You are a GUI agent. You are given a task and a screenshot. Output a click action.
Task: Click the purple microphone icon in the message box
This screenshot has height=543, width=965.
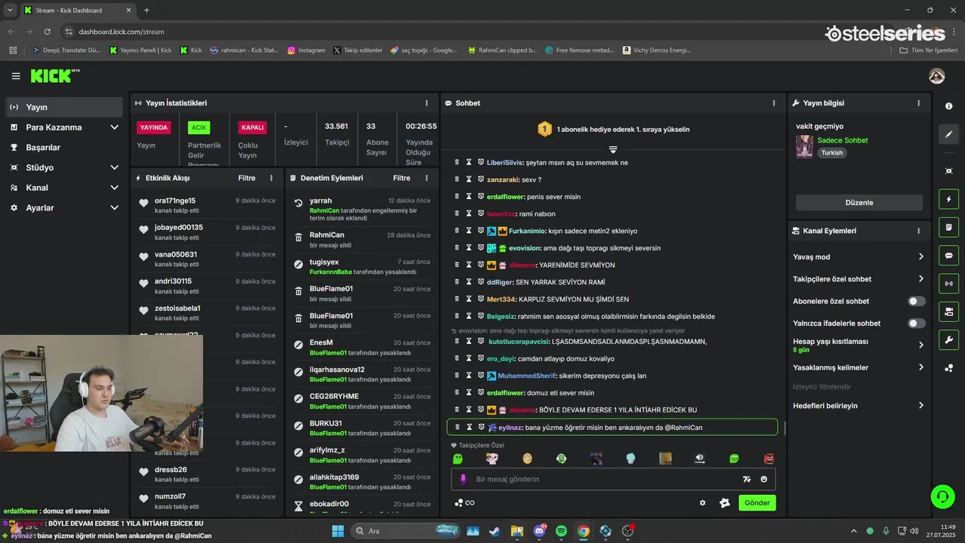tap(463, 479)
